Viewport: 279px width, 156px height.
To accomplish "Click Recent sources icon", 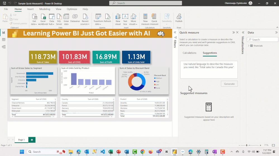I will click(x=85, y=17).
